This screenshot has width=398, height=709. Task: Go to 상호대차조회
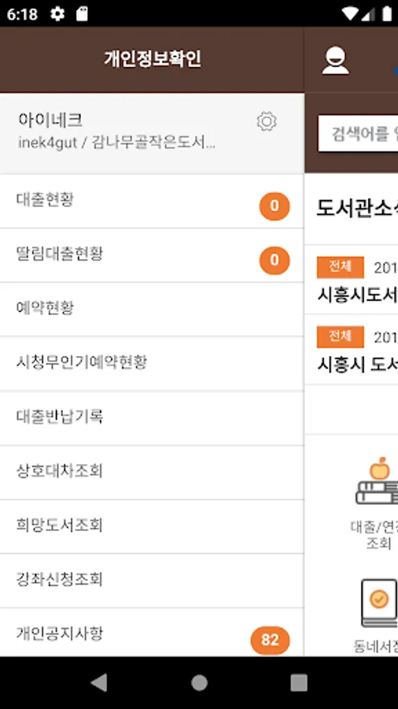[x=152, y=473]
